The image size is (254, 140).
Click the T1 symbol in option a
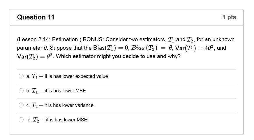coord(35,76)
